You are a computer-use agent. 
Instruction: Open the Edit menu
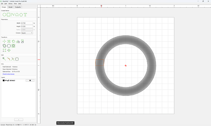click(6, 4)
